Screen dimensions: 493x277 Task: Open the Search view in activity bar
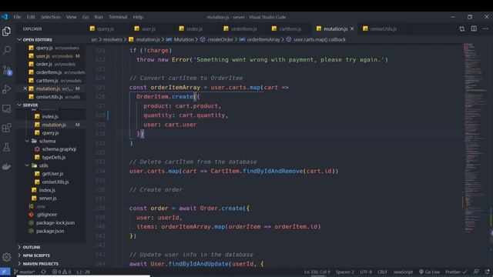[x=7, y=50]
